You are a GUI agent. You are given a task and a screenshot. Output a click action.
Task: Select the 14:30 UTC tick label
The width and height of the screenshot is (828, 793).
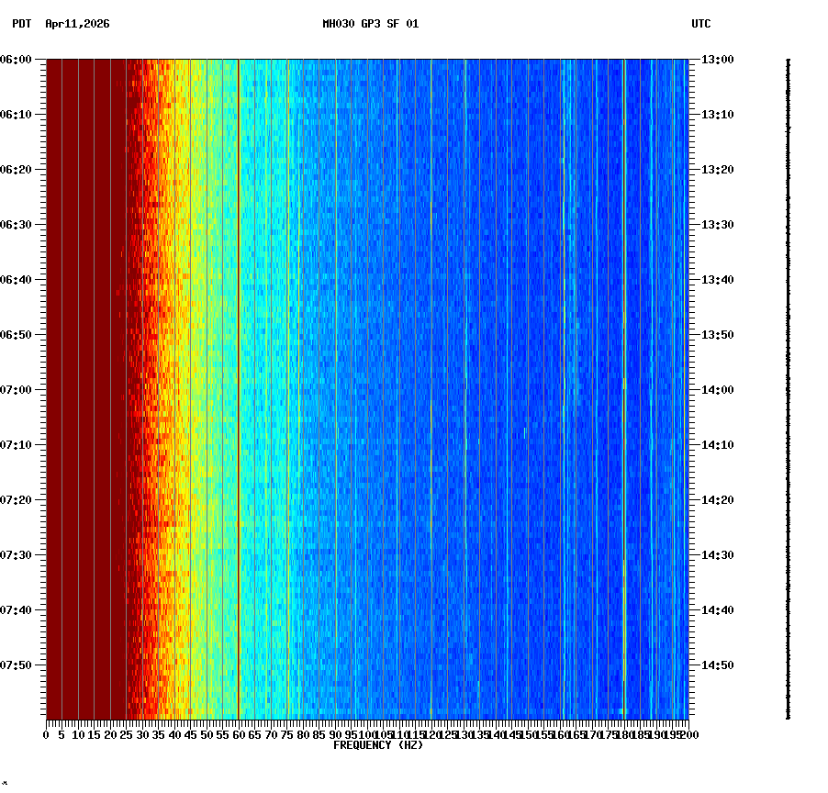716,555
